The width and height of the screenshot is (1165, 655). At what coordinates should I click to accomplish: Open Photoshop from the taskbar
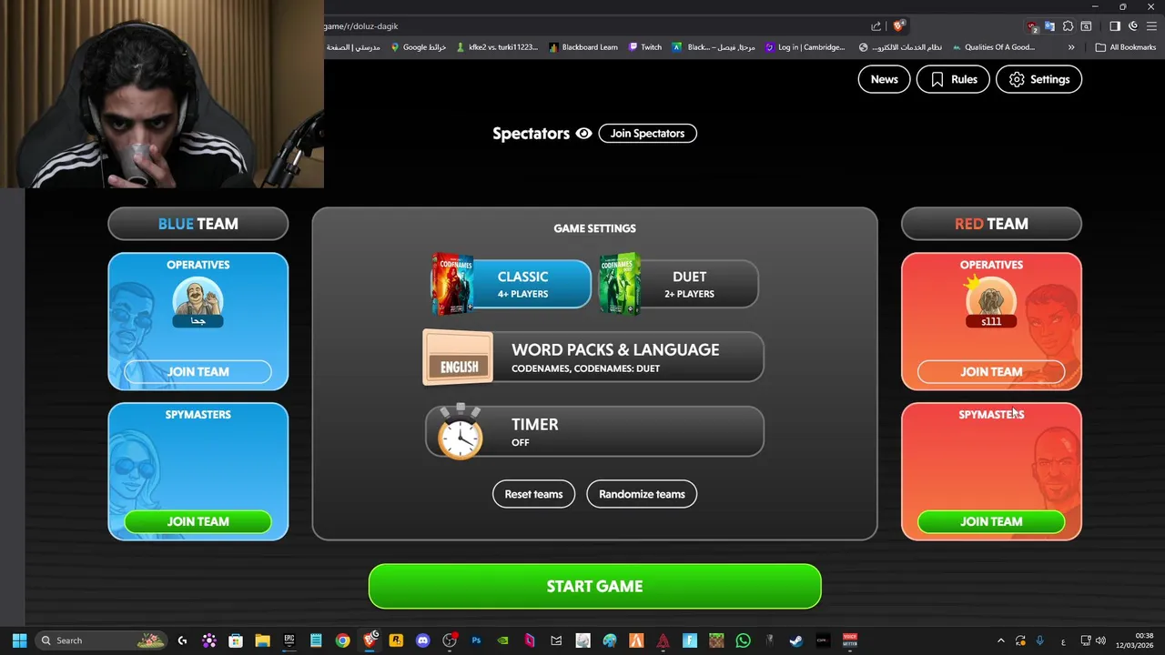click(x=476, y=640)
